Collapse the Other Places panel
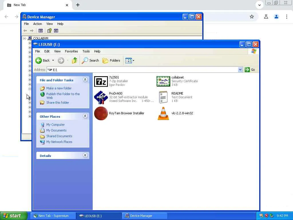Viewport: 293px width, 220px height. (x=85, y=116)
